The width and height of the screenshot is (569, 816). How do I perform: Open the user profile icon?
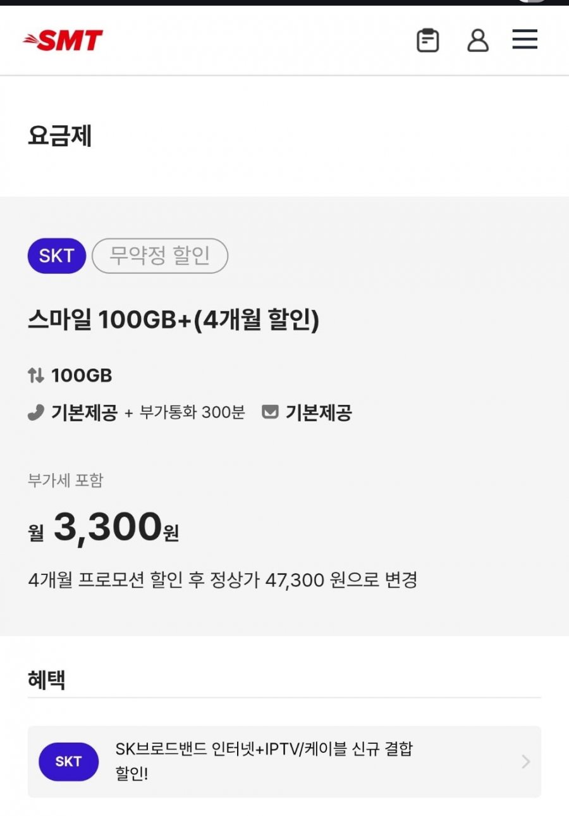point(477,40)
